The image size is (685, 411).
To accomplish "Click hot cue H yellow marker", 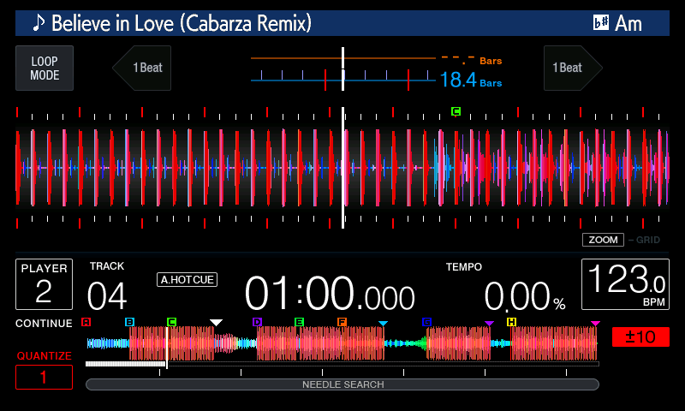I will [x=511, y=322].
